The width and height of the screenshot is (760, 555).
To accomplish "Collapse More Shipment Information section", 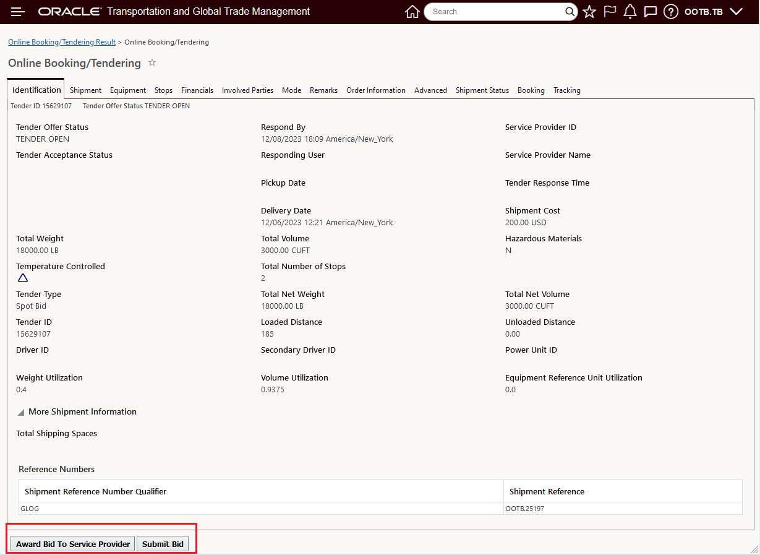I will 21,412.
